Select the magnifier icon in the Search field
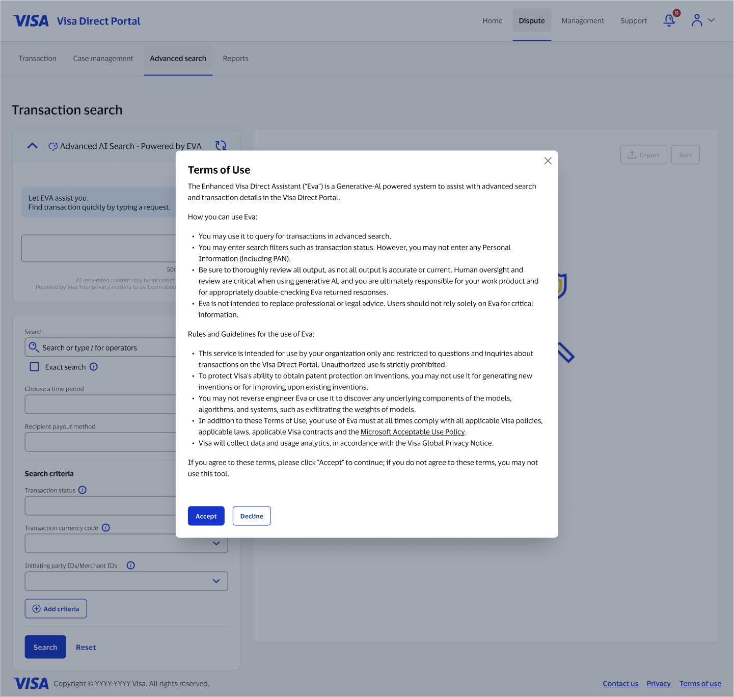This screenshot has height=697, width=734. point(34,347)
